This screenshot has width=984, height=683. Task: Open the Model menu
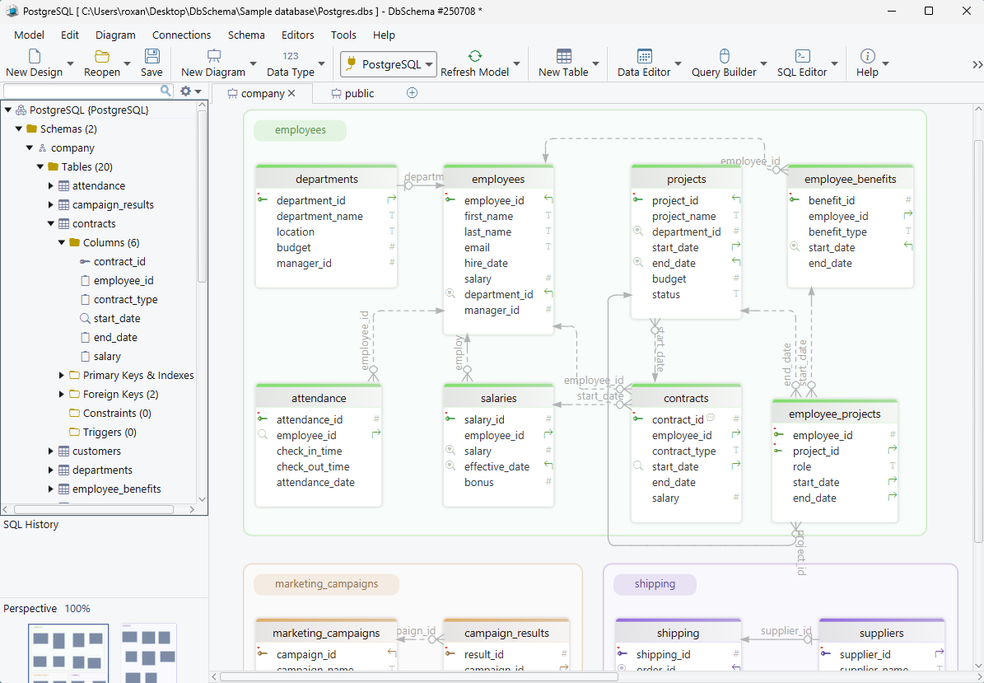pyautogui.click(x=29, y=35)
